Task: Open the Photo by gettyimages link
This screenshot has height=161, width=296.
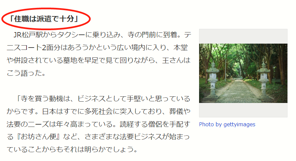Action: click(227, 124)
